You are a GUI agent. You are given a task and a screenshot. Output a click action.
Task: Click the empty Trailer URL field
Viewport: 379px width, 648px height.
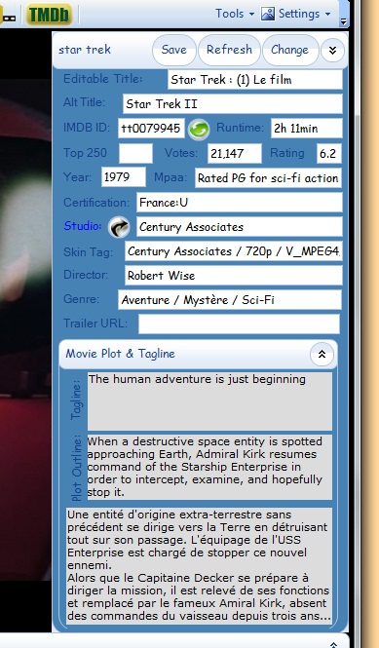click(239, 324)
